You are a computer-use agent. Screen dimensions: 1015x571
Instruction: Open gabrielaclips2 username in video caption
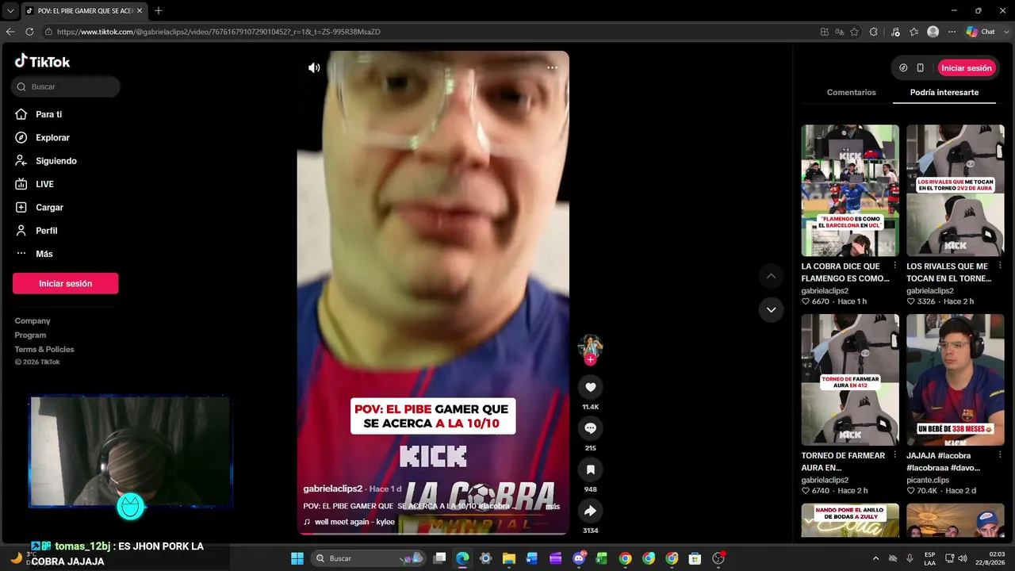[x=333, y=489]
